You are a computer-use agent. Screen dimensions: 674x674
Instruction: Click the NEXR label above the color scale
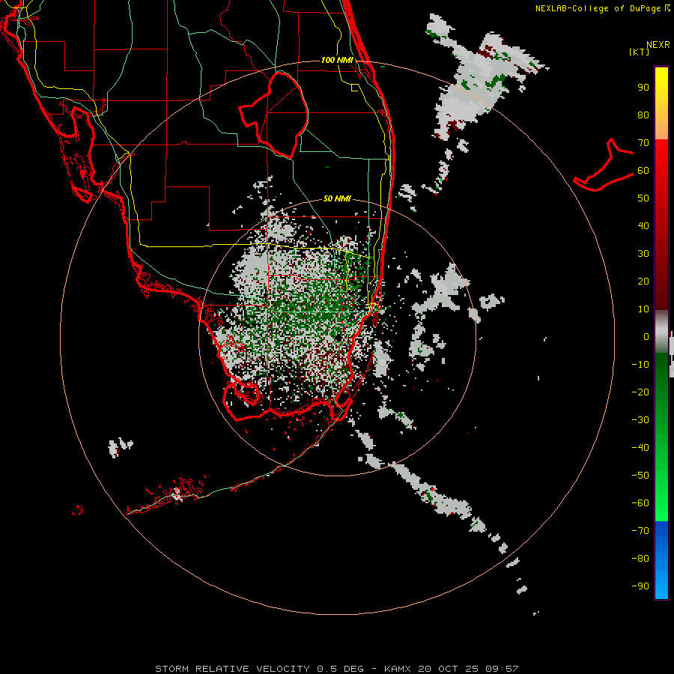[658, 45]
